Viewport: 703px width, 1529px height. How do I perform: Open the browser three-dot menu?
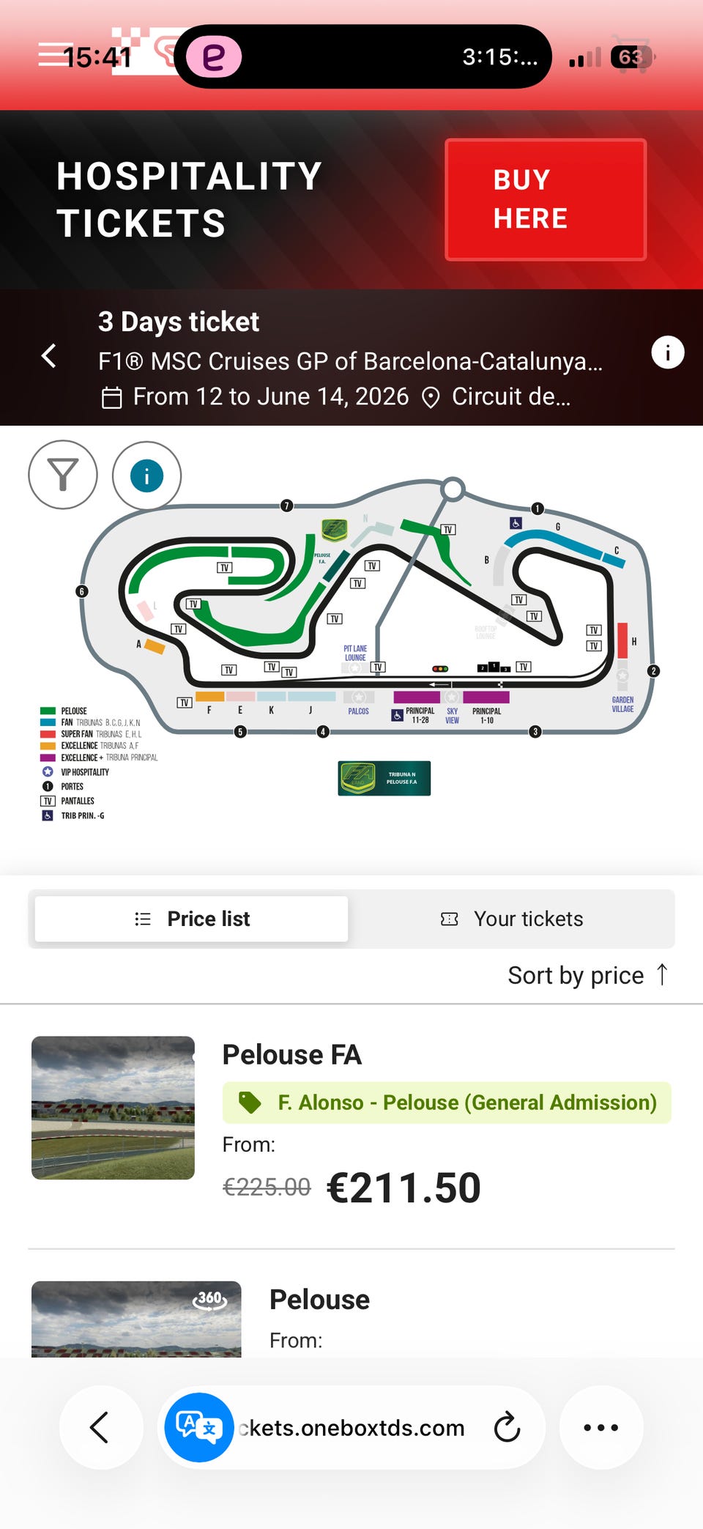[x=601, y=1427]
